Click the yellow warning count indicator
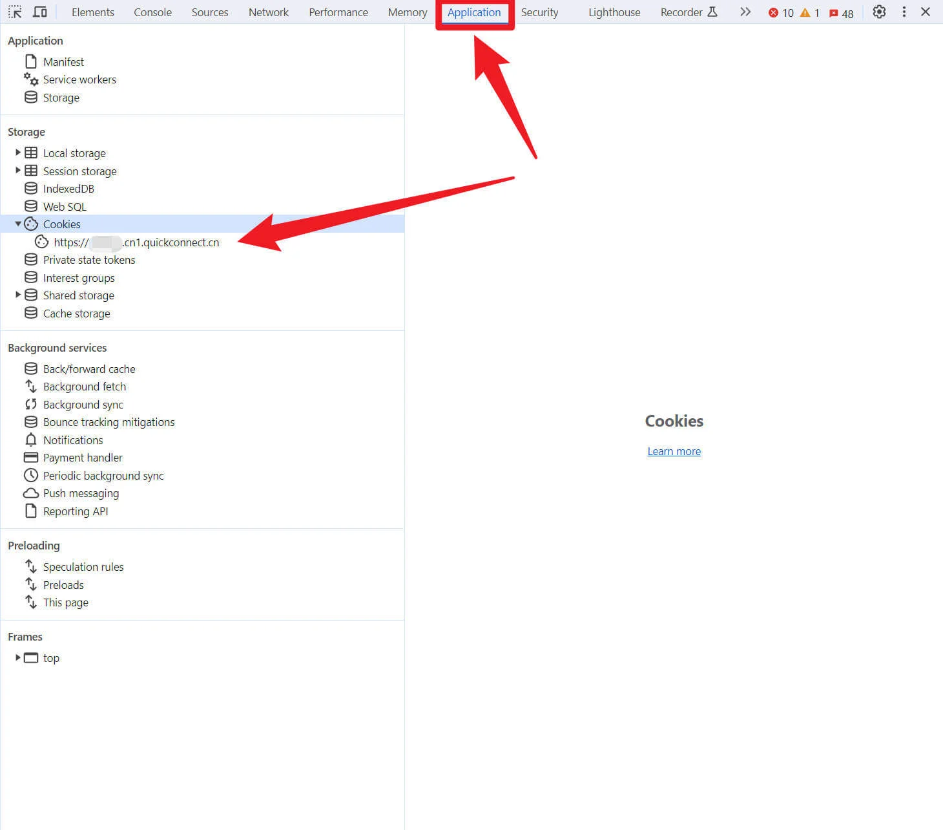Screen dimensions: 943x830 (x=810, y=13)
